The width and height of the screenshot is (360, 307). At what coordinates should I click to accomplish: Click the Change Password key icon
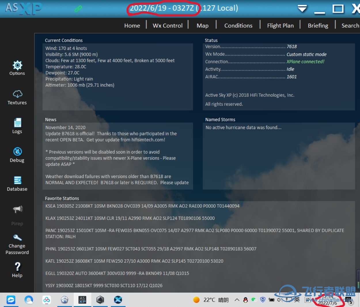[x=17, y=238]
